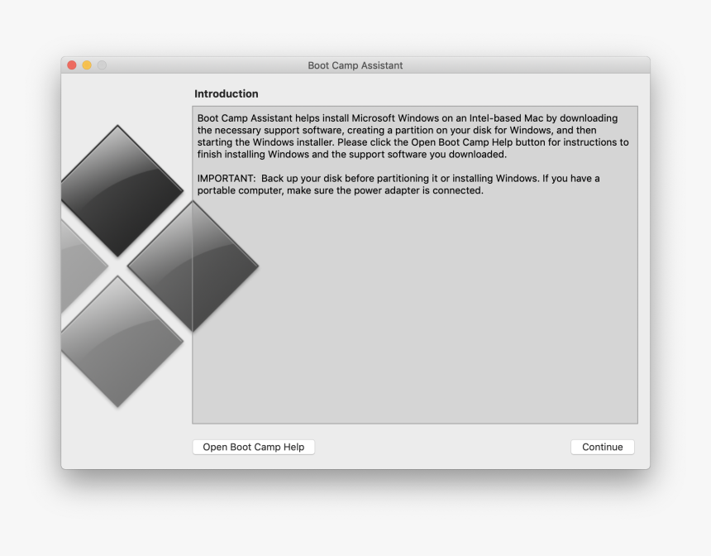The width and height of the screenshot is (711, 556).
Task: Open Boot Camp Help
Action: pyautogui.click(x=254, y=447)
